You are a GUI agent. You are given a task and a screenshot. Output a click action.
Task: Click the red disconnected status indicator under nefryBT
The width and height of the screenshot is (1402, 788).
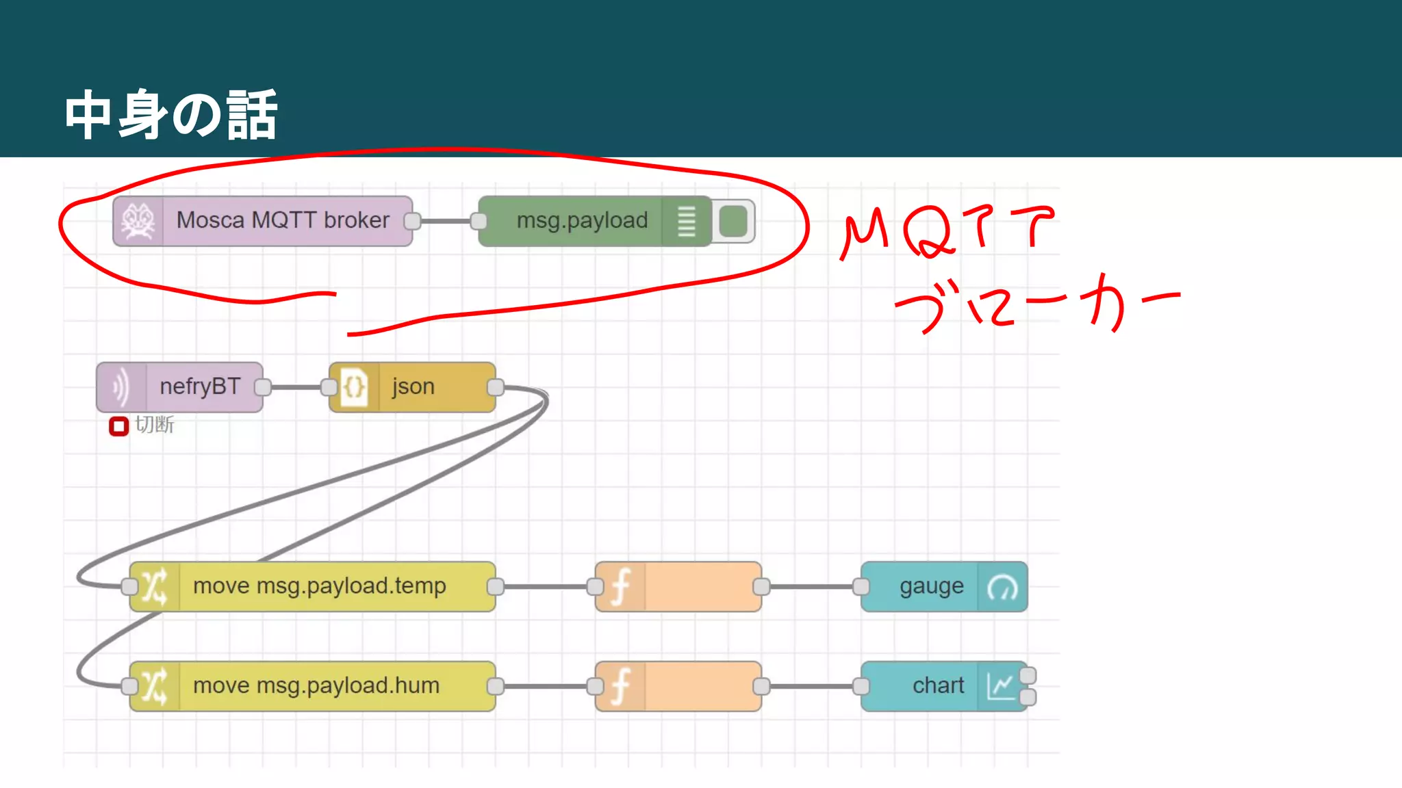tap(118, 426)
